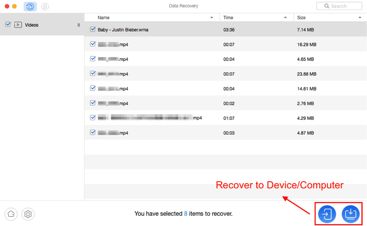Select the Videos sidebar category
Image resolution: width=367 pixels, height=226 pixels.
[x=42, y=25]
